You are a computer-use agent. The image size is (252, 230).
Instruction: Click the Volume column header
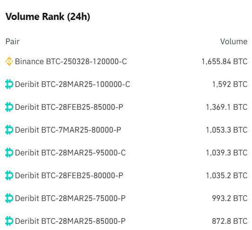pyautogui.click(x=234, y=42)
